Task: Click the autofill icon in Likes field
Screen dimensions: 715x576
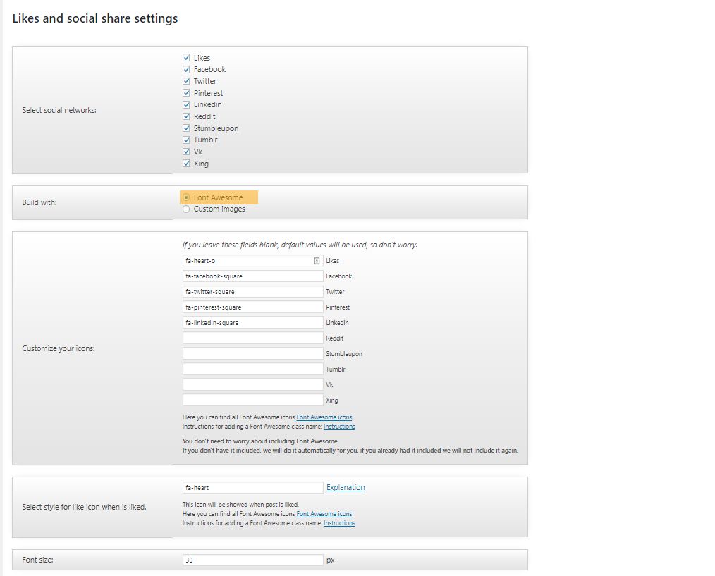Action: tap(317, 261)
